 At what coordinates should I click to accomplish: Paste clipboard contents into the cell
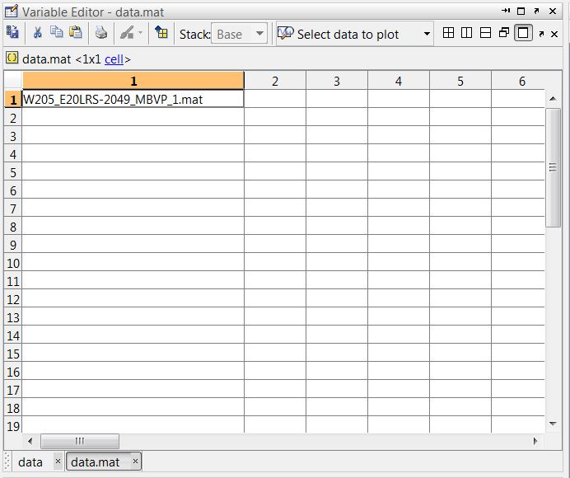75,32
